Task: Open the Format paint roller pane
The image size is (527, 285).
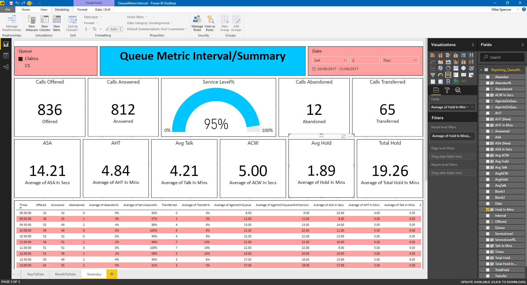Action: coord(447,90)
